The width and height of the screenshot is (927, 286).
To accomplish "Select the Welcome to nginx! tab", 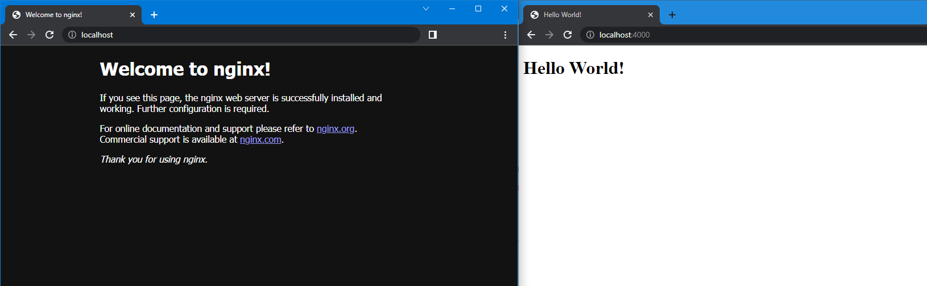I will 73,15.
